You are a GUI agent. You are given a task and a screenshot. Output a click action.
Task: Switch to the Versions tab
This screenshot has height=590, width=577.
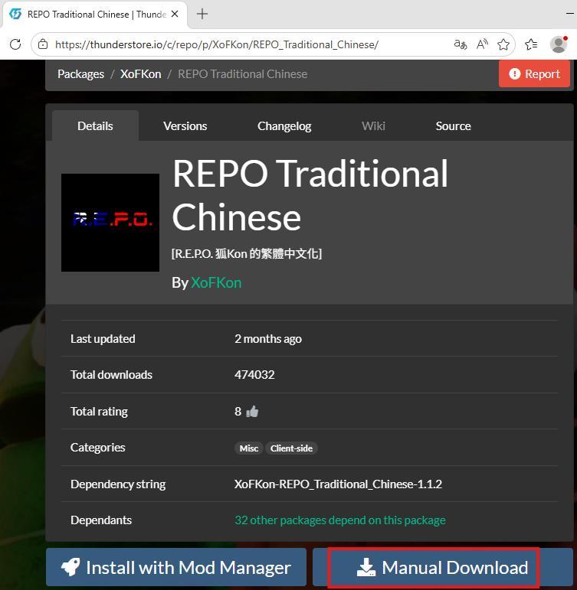click(x=185, y=125)
